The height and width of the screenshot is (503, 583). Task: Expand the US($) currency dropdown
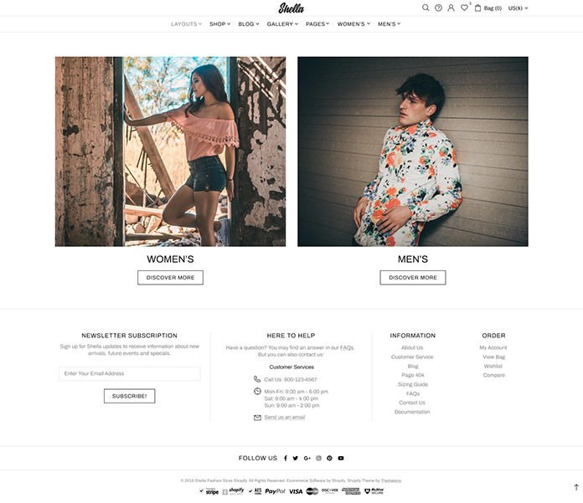coord(518,8)
